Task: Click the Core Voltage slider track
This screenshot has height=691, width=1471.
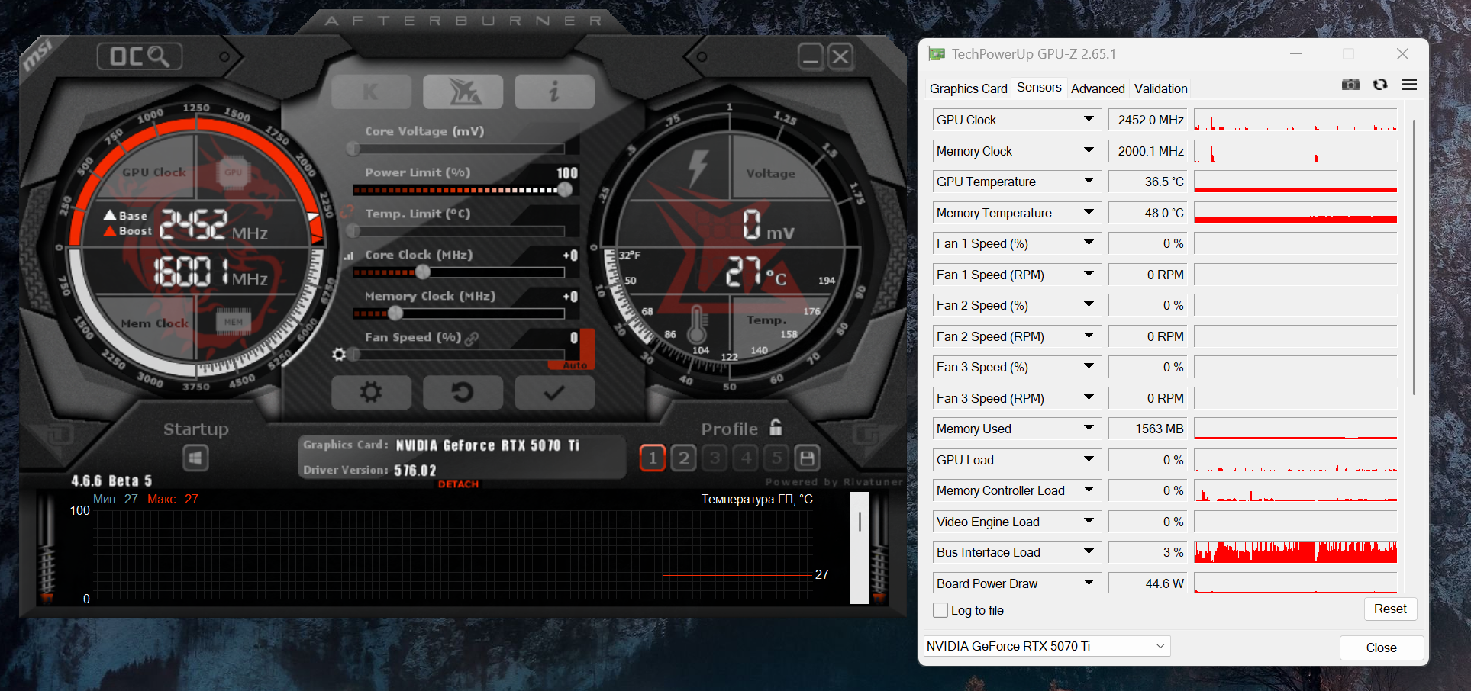Action: [459, 149]
